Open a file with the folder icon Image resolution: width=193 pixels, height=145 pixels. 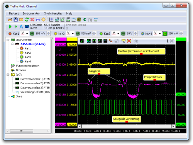coord(10,20)
